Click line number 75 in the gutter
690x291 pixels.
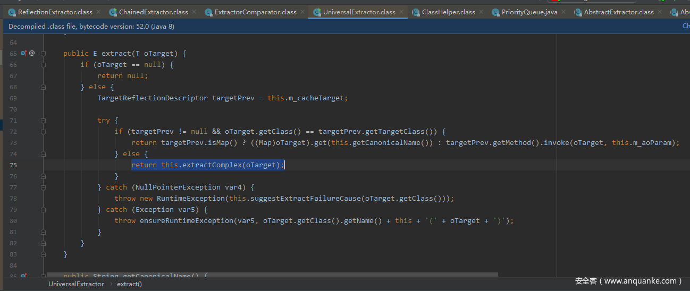point(13,165)
